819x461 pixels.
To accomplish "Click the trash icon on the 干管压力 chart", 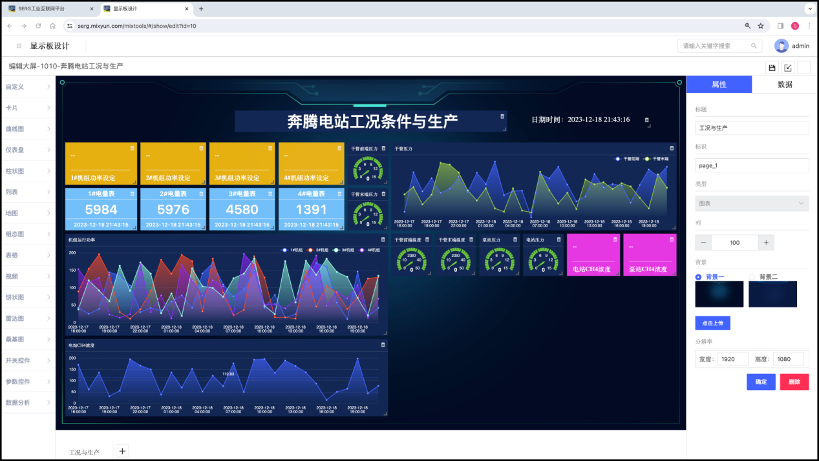I will click(672, 148).
